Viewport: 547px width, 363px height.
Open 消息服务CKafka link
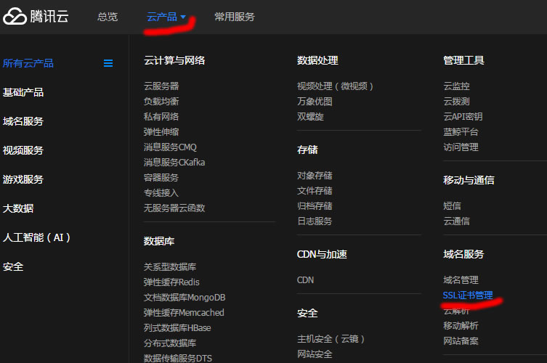(x=174, y=163)
